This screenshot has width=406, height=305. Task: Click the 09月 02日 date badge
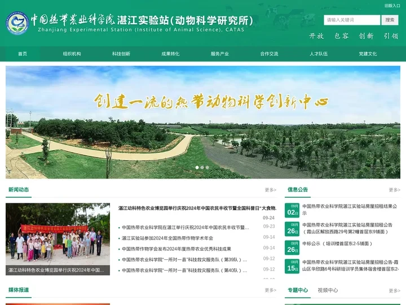[x=292, y=210]
